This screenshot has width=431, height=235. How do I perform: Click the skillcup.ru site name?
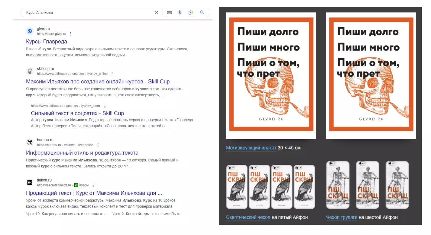(x=45, y=69)
